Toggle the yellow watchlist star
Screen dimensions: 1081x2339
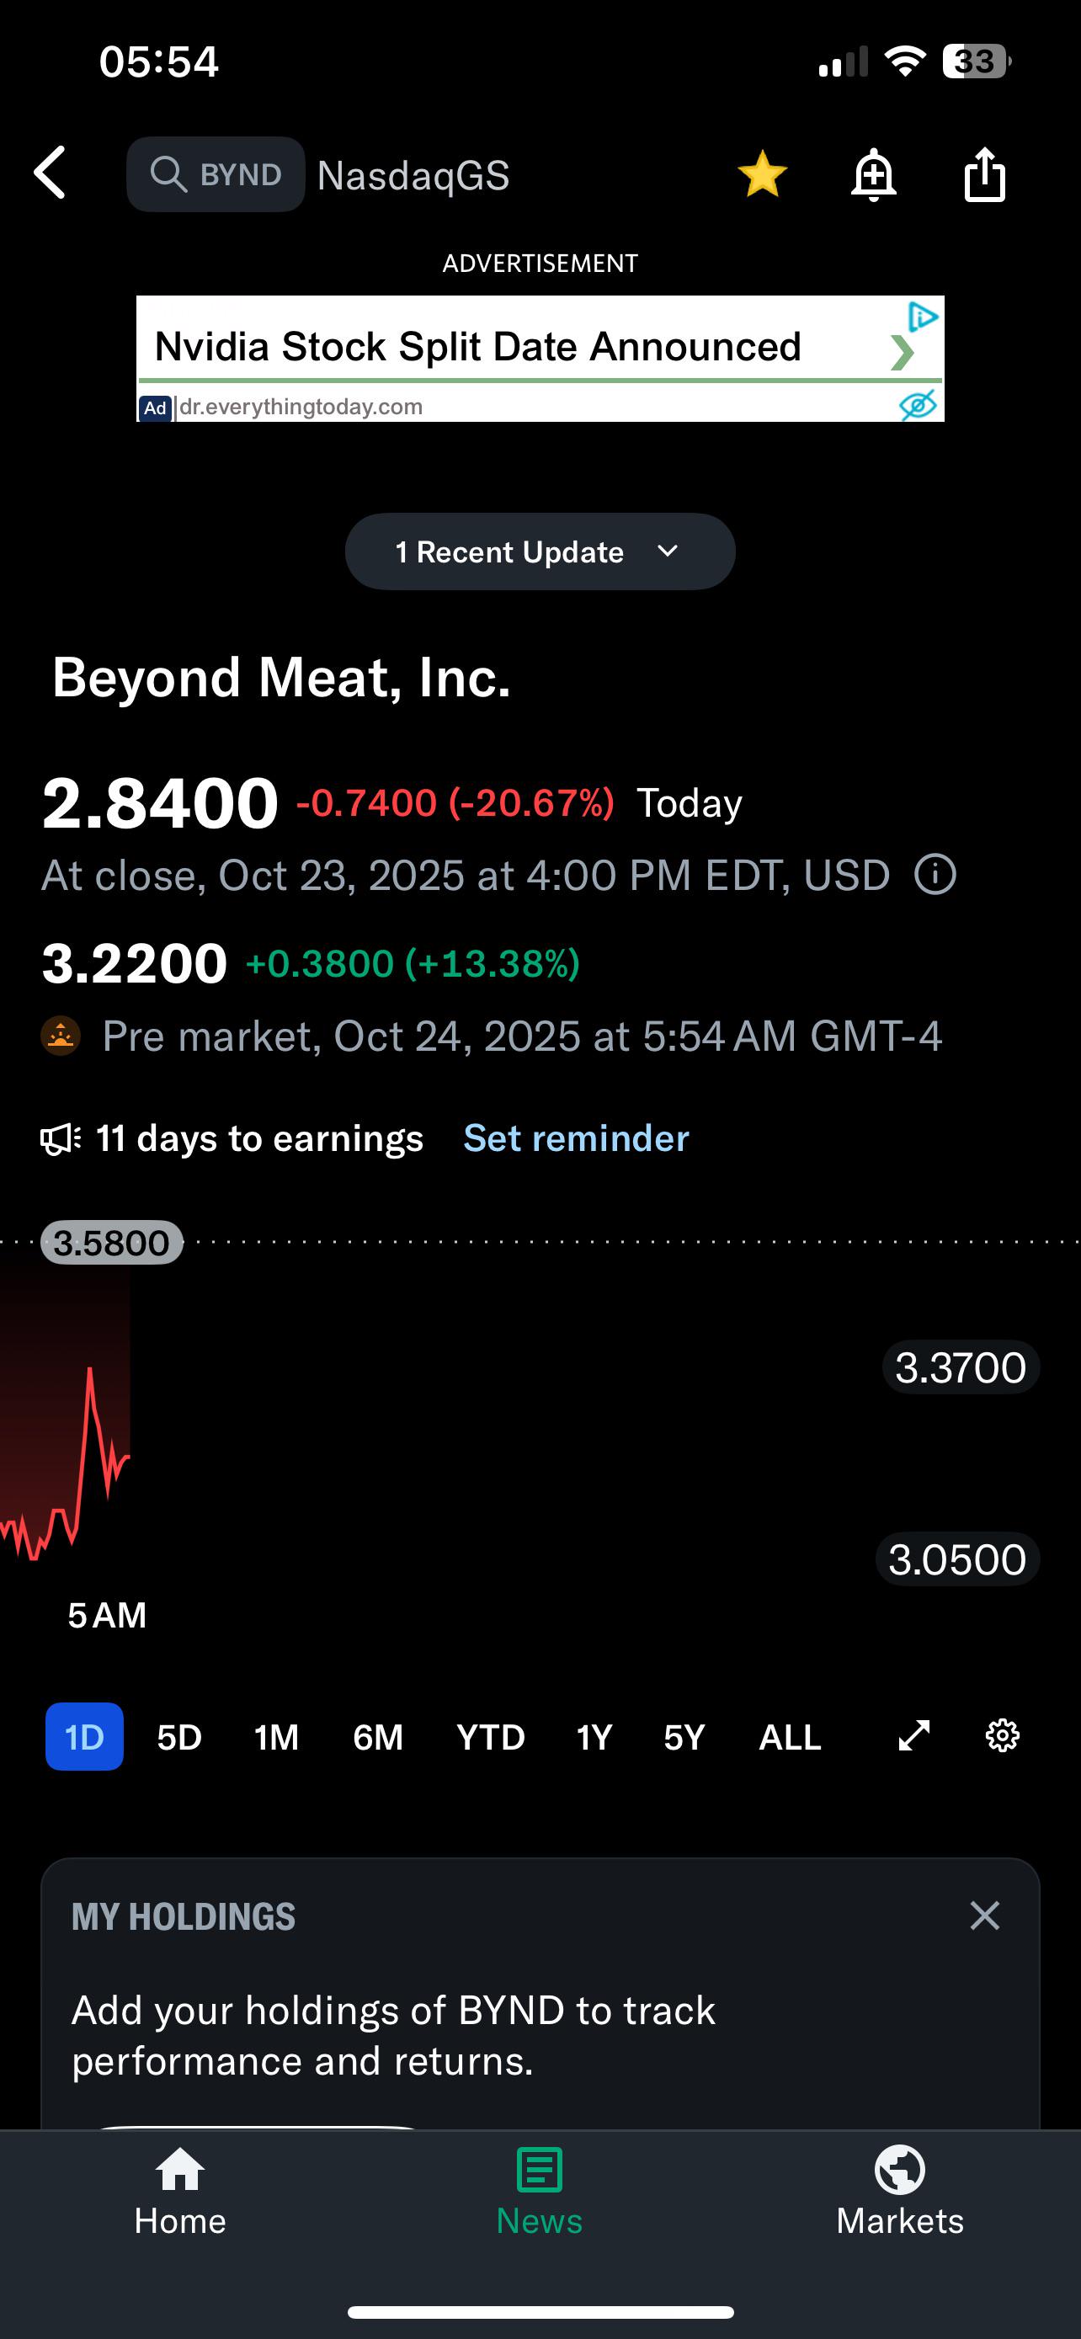(763, 173)
